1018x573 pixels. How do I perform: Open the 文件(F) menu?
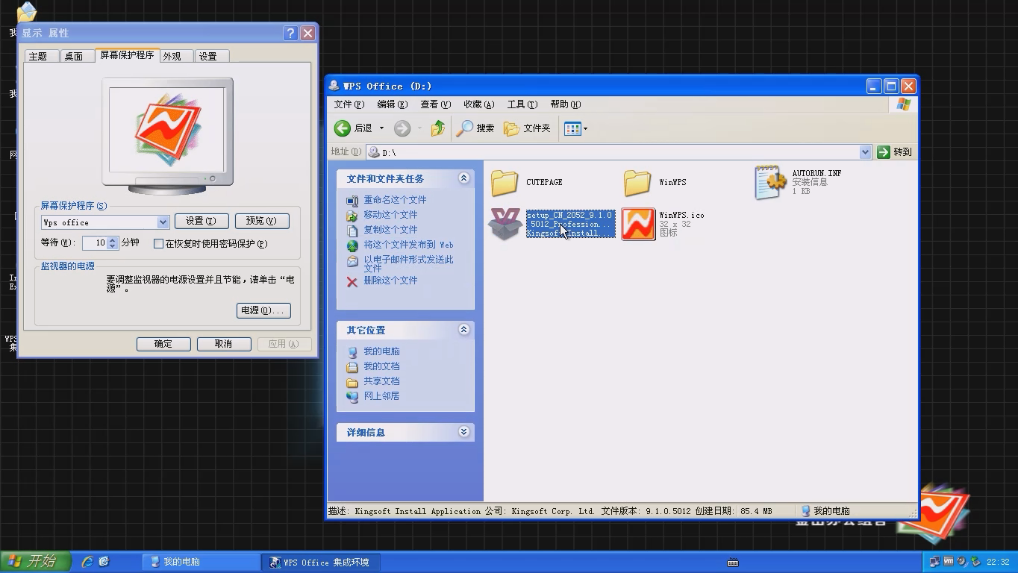coord(349,104)
